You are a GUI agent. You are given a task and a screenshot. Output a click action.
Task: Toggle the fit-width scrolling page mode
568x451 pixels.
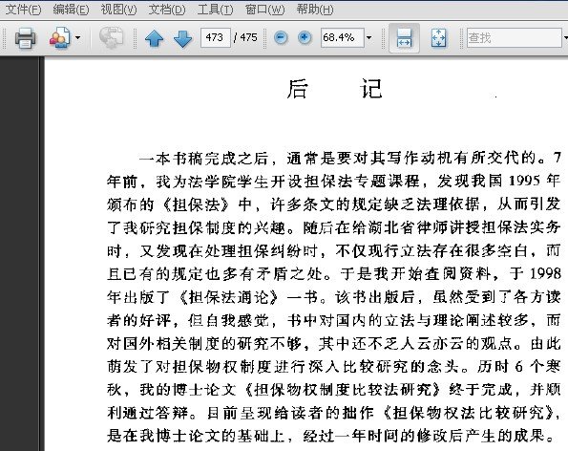[x=404, y=38]
